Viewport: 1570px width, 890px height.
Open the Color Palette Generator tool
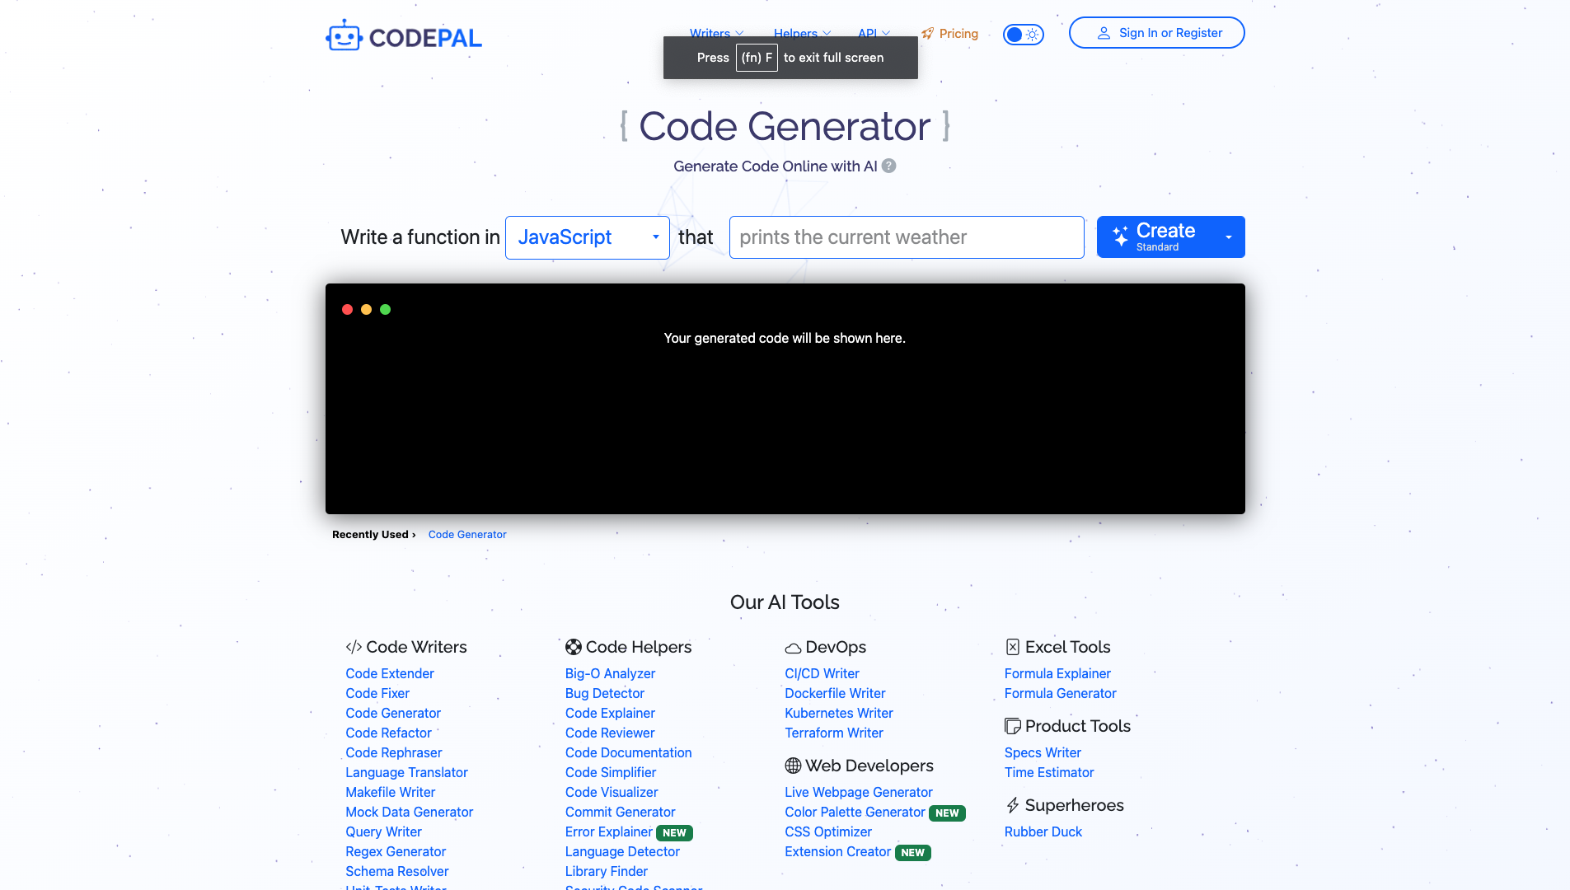[855, 812]
